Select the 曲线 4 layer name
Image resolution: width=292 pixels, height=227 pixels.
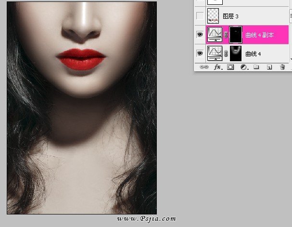(253, 54)
